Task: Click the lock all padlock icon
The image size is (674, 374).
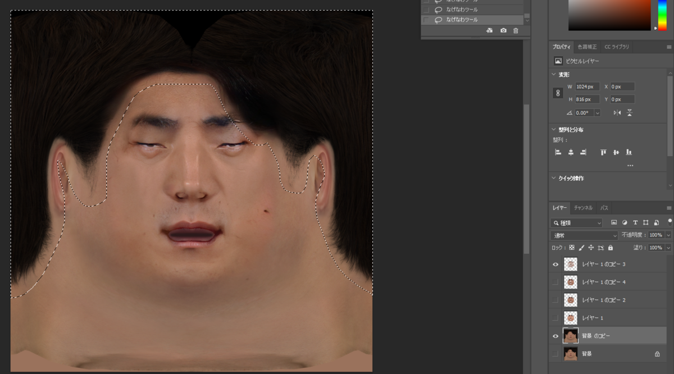Action: 611,248
